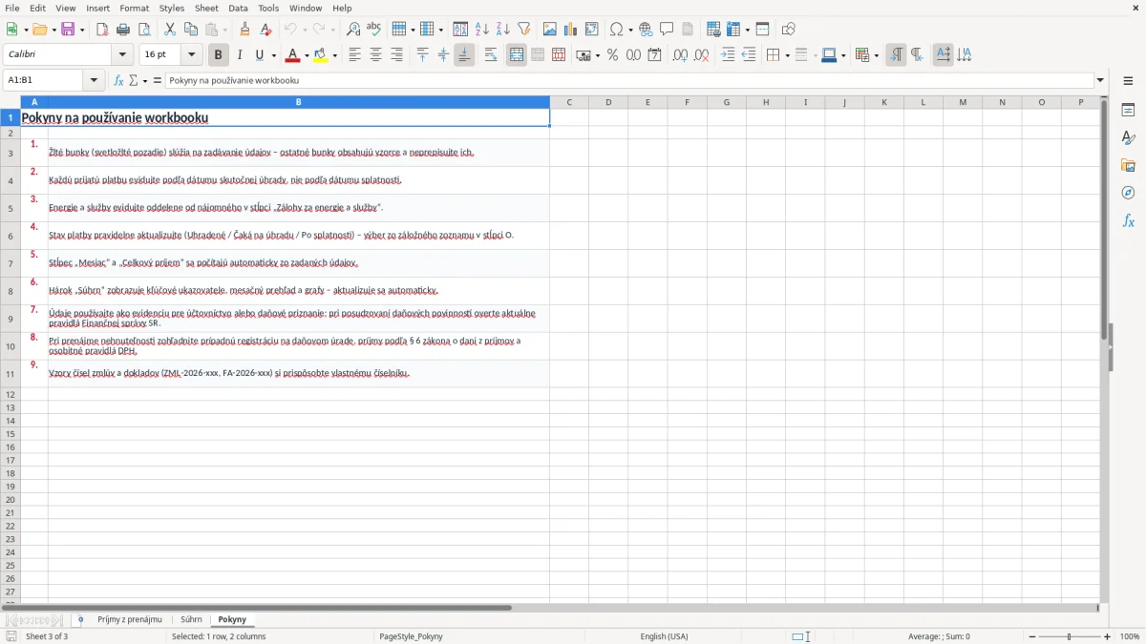Select column C header

coord(569,102)
